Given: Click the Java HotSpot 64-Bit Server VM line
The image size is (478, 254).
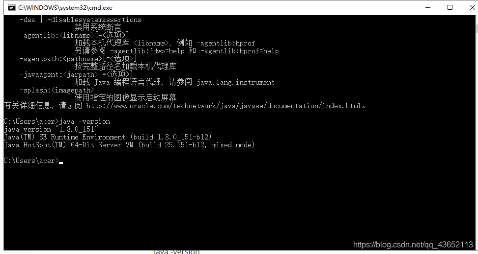Looking at the screenshot, I should [129, 145].
